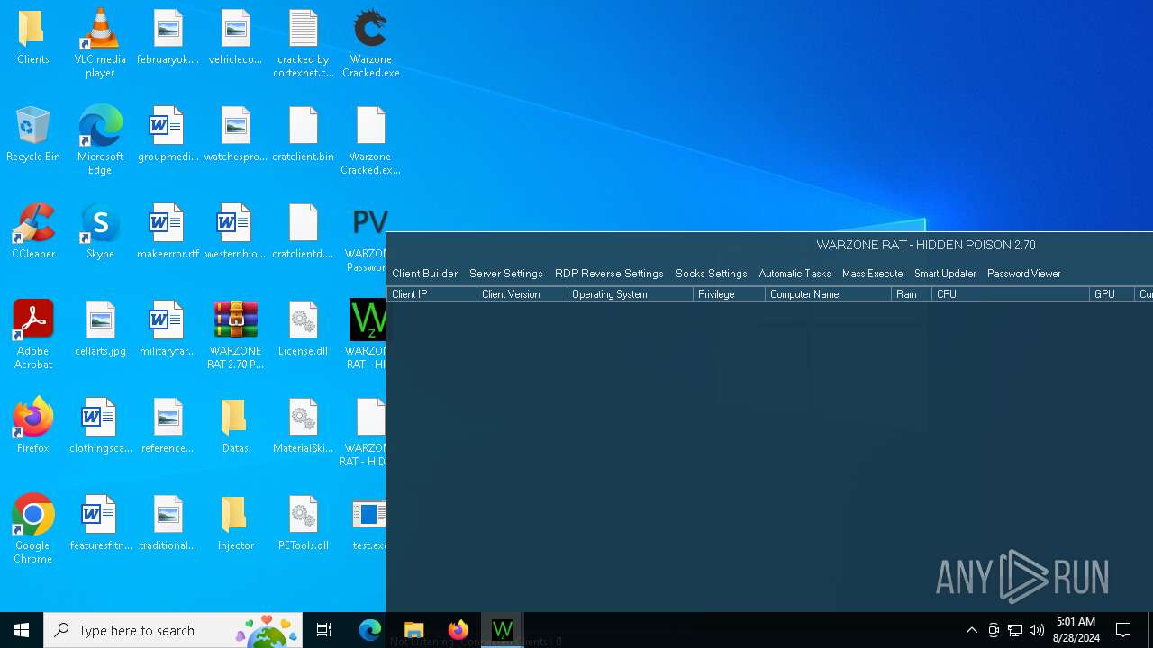Sort by Client Version column header
1153x648 pixels.
click(x=522, y=294)
